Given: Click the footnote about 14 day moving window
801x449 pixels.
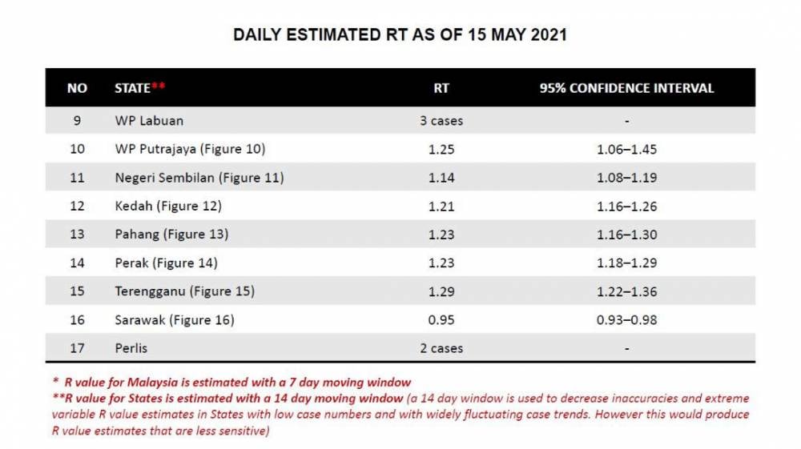Looking at the screenshot, I should pyautogui.click(x=400, y=415).
